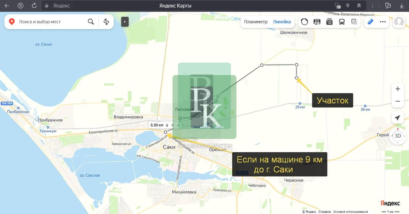Click the 29 км railway stop marker

(300, 103)
